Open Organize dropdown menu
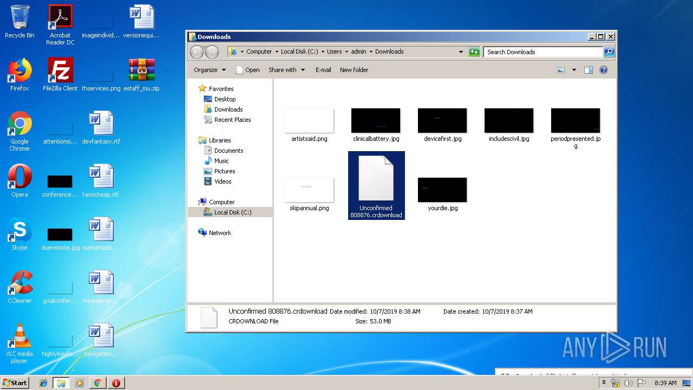 pos(210,70)
